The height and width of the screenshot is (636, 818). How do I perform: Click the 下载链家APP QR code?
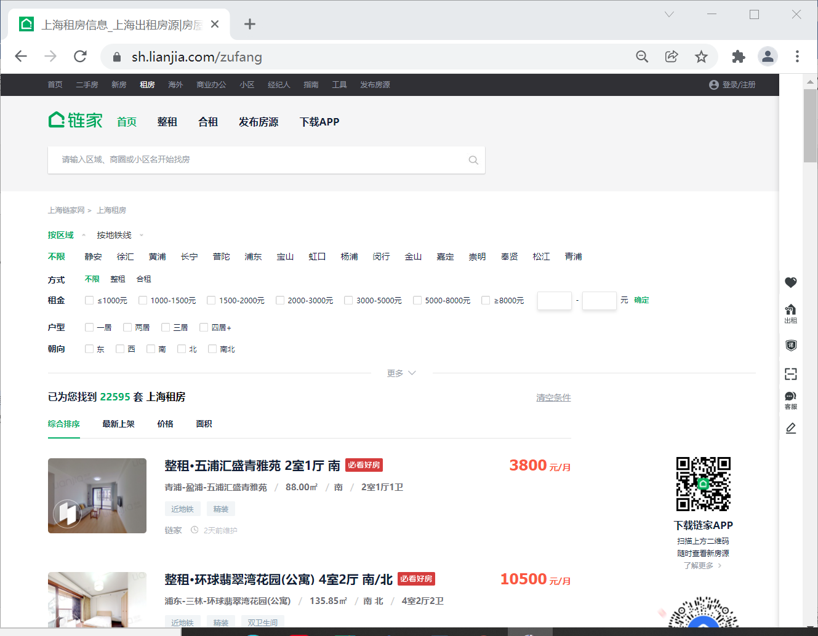[x=703, y=484]
